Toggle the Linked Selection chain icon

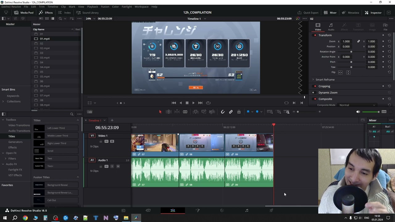(231, 112)
